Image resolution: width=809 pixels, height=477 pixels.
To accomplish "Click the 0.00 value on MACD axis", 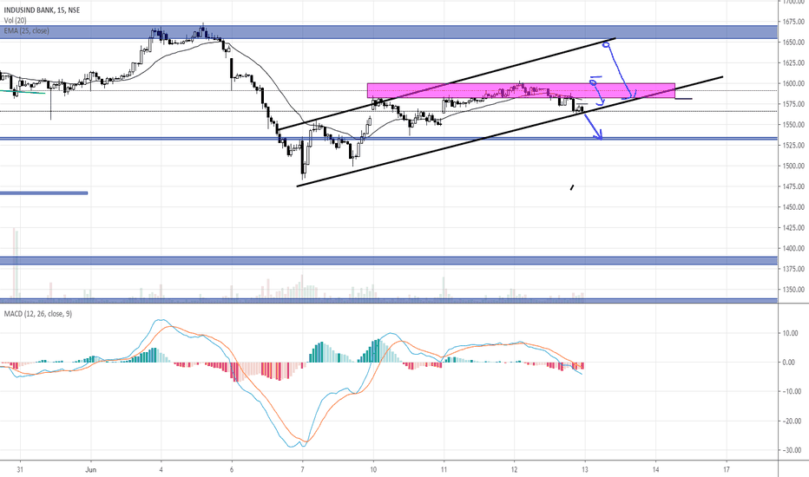I will click(x=789, y=363).
